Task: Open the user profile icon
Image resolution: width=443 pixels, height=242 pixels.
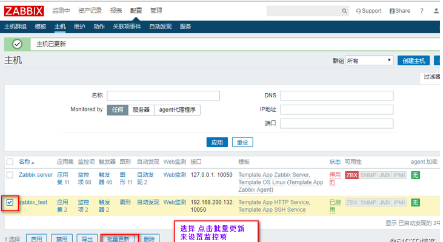Action: [436, 11]
